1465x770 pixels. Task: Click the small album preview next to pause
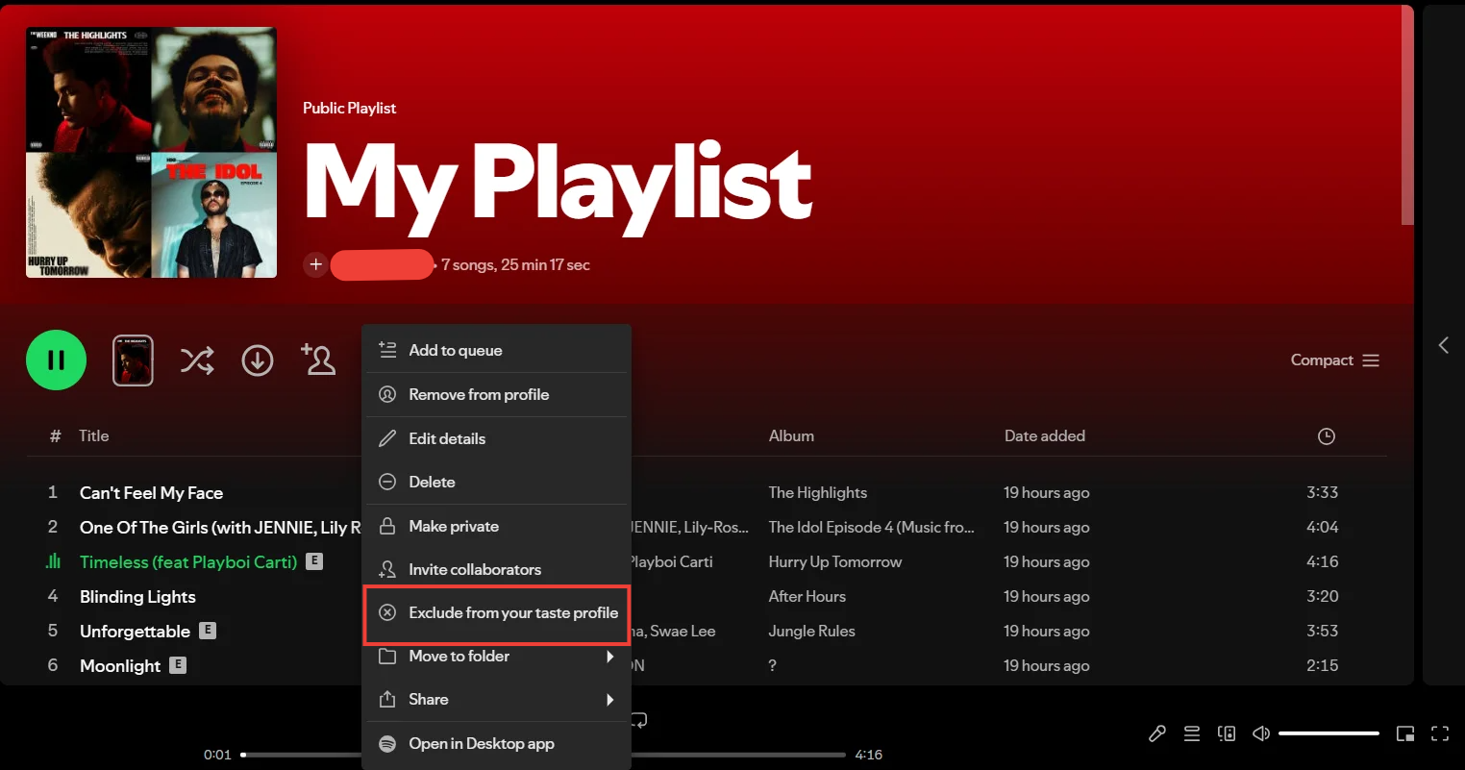coord(133,360)
